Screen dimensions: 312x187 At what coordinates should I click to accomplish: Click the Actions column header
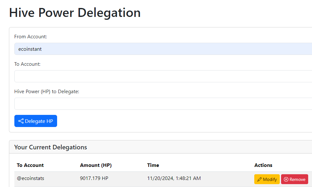[x=263, y=165]
